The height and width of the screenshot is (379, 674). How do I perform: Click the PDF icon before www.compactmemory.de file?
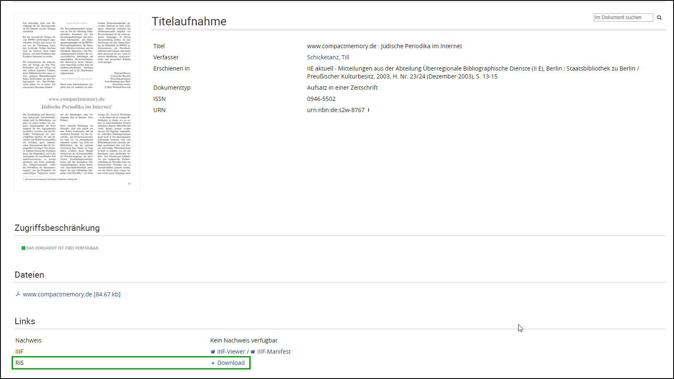coord(18,294)
